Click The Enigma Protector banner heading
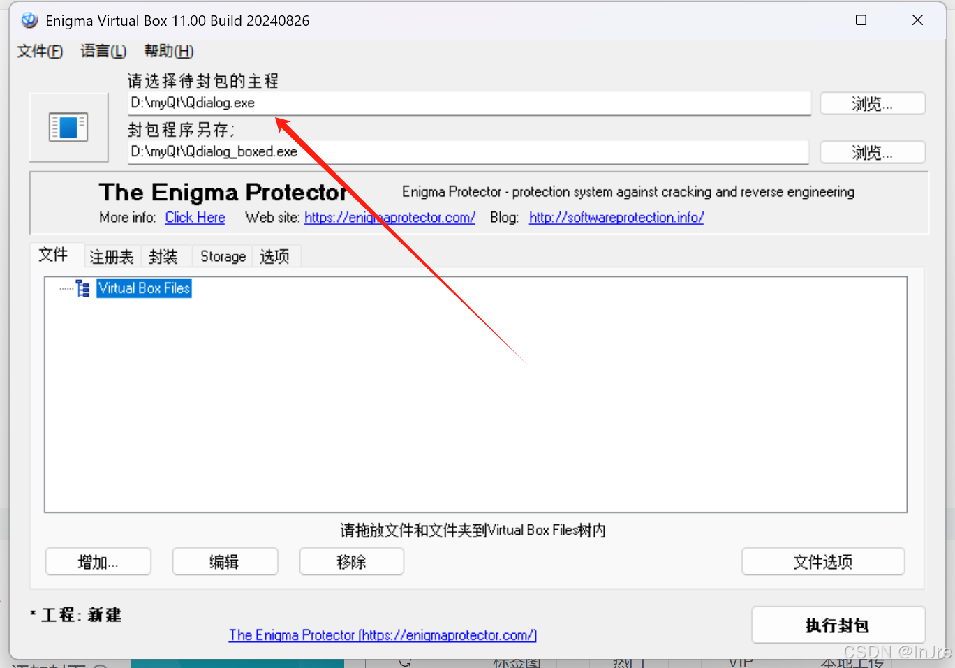The image size is (955, 668). tap(223, 192)
